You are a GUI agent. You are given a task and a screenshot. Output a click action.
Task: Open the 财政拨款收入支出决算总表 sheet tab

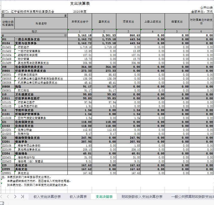point(142,197)
